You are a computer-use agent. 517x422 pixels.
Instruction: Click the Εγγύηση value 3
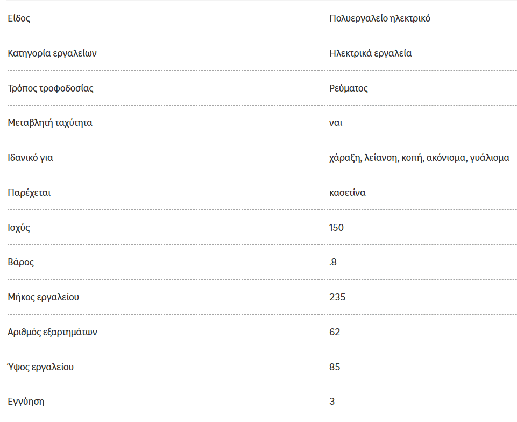(332, 402)
